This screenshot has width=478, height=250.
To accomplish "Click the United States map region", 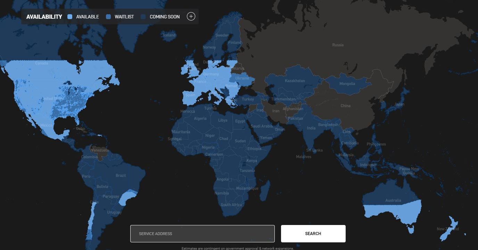I will (52, 99).
